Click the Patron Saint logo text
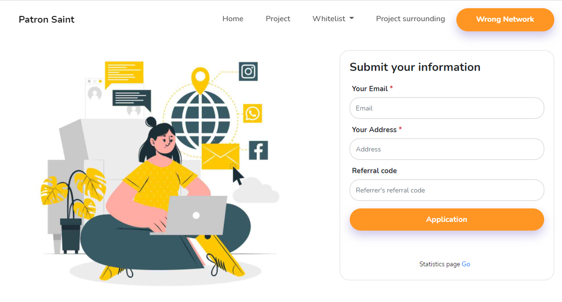562x302 pixels. (x=47, y=19)
